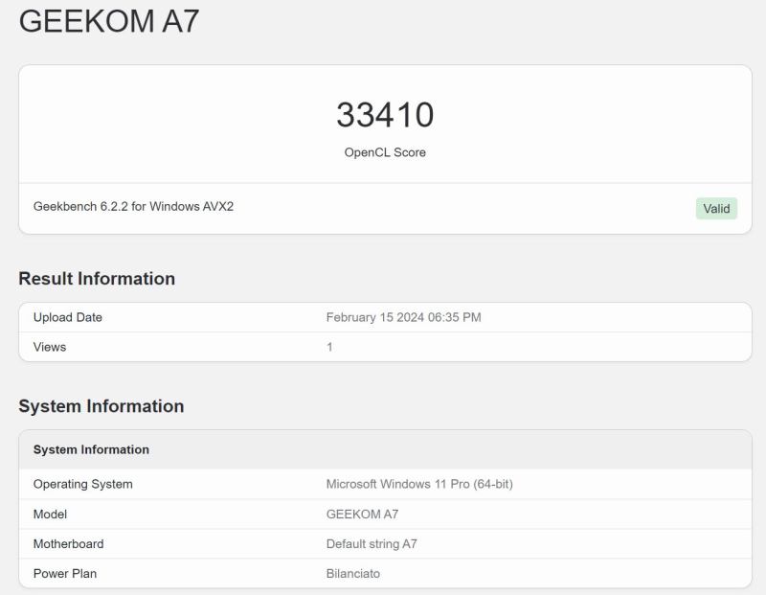This screenshot has width=766, height=595.
Task: Click the 33410 score number
Action: pyautogui.click(x=385, y=115)
